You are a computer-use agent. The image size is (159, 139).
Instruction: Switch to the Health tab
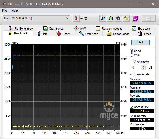[x=63, y=34]
